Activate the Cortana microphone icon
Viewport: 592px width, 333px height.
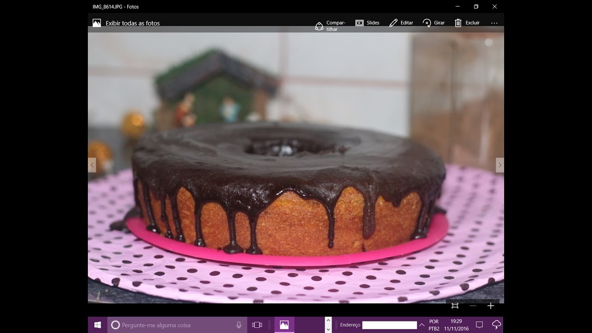(x=239, y=325)
